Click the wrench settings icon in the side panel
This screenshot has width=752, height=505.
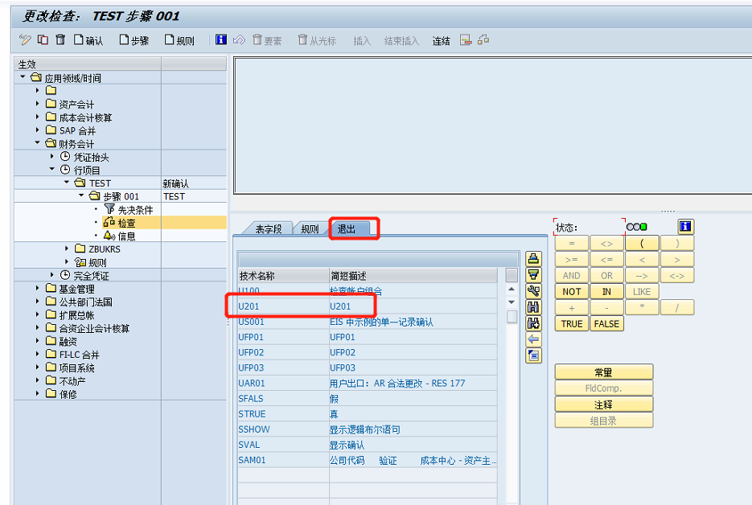tap(532, 290)
